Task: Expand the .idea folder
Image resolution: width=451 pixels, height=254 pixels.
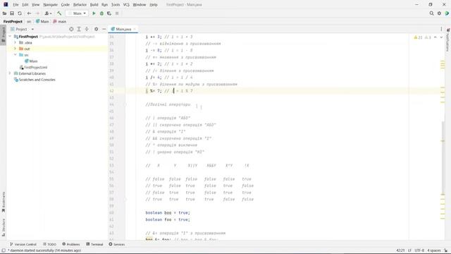Action: point(16,42)
